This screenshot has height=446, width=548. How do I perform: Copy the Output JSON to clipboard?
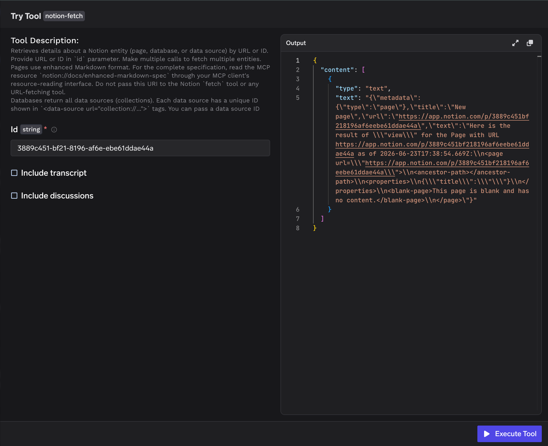[x=530, y=43]
